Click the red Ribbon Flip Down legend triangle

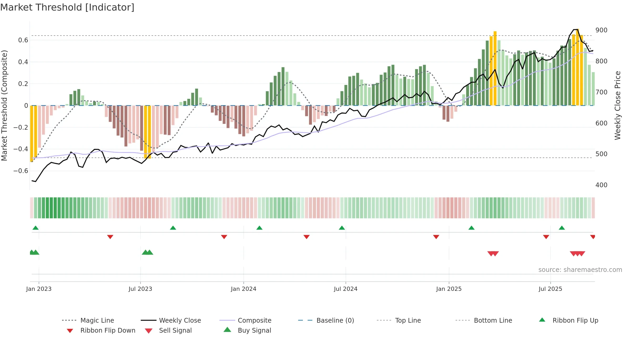(x=70, y=331)
